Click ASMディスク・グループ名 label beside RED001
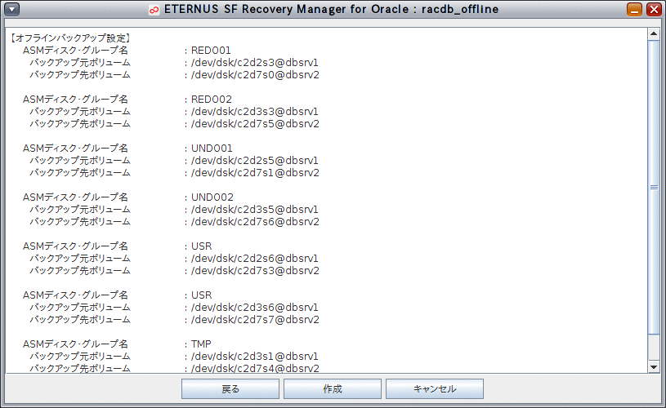666x408 pixels. click(x=75, y=51)
